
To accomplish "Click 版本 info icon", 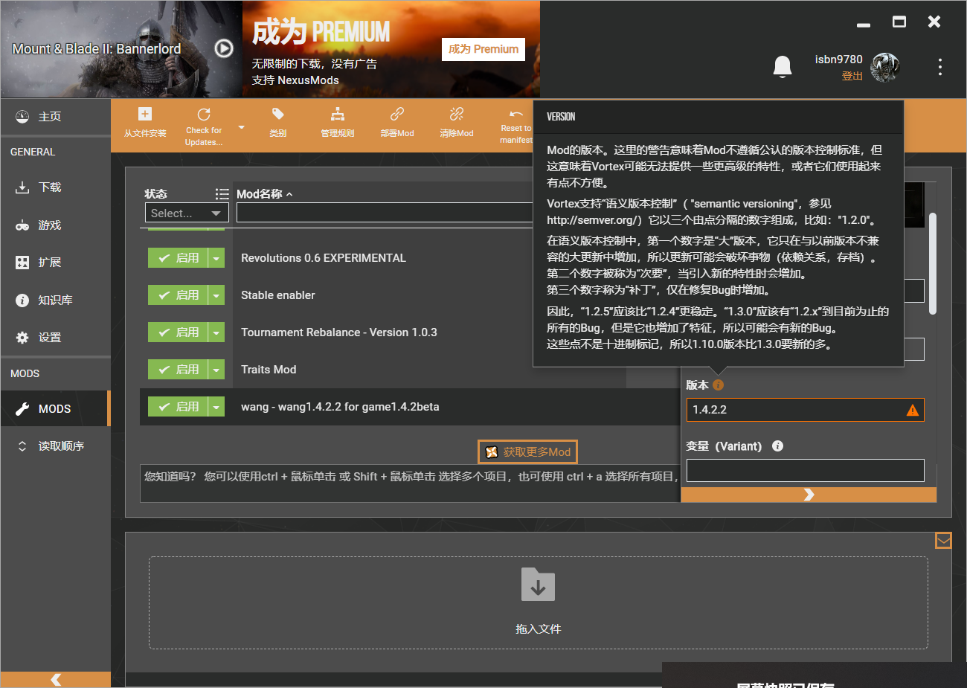I will click(x=718, y=385).
